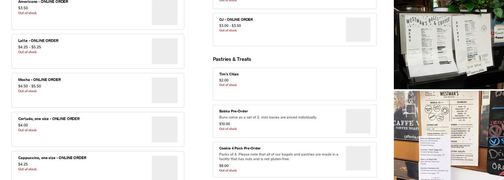
Task: Click the Americano item's $3.50 price
Action: coord(23,8)
